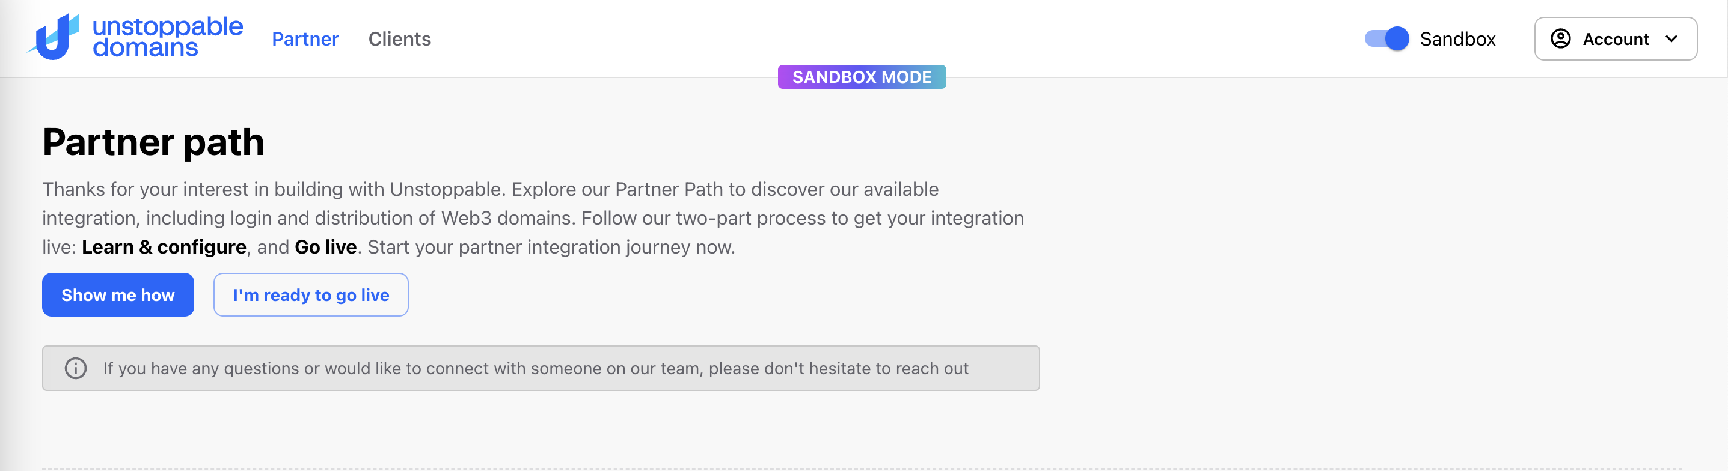Select the Partner navigation item
The width and height of the screenshot is (1728, 471).
[305, 39]
